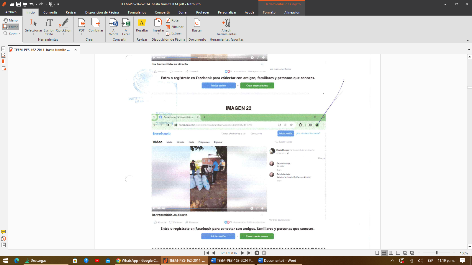Open Microsoft Edge from taskbar

[x=17, y=261]
